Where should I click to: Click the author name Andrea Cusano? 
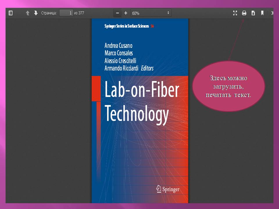pos(118,46)
